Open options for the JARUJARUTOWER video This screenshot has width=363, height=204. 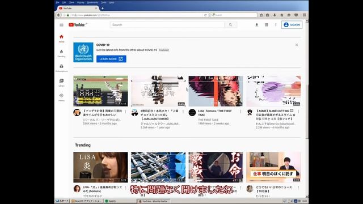tap(183, 112)
